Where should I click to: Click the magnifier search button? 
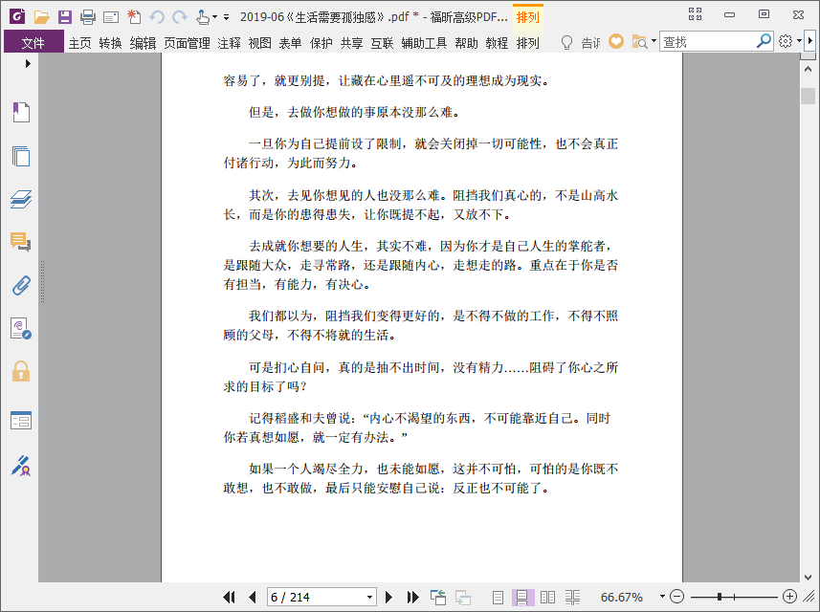[x=764, y=41]
